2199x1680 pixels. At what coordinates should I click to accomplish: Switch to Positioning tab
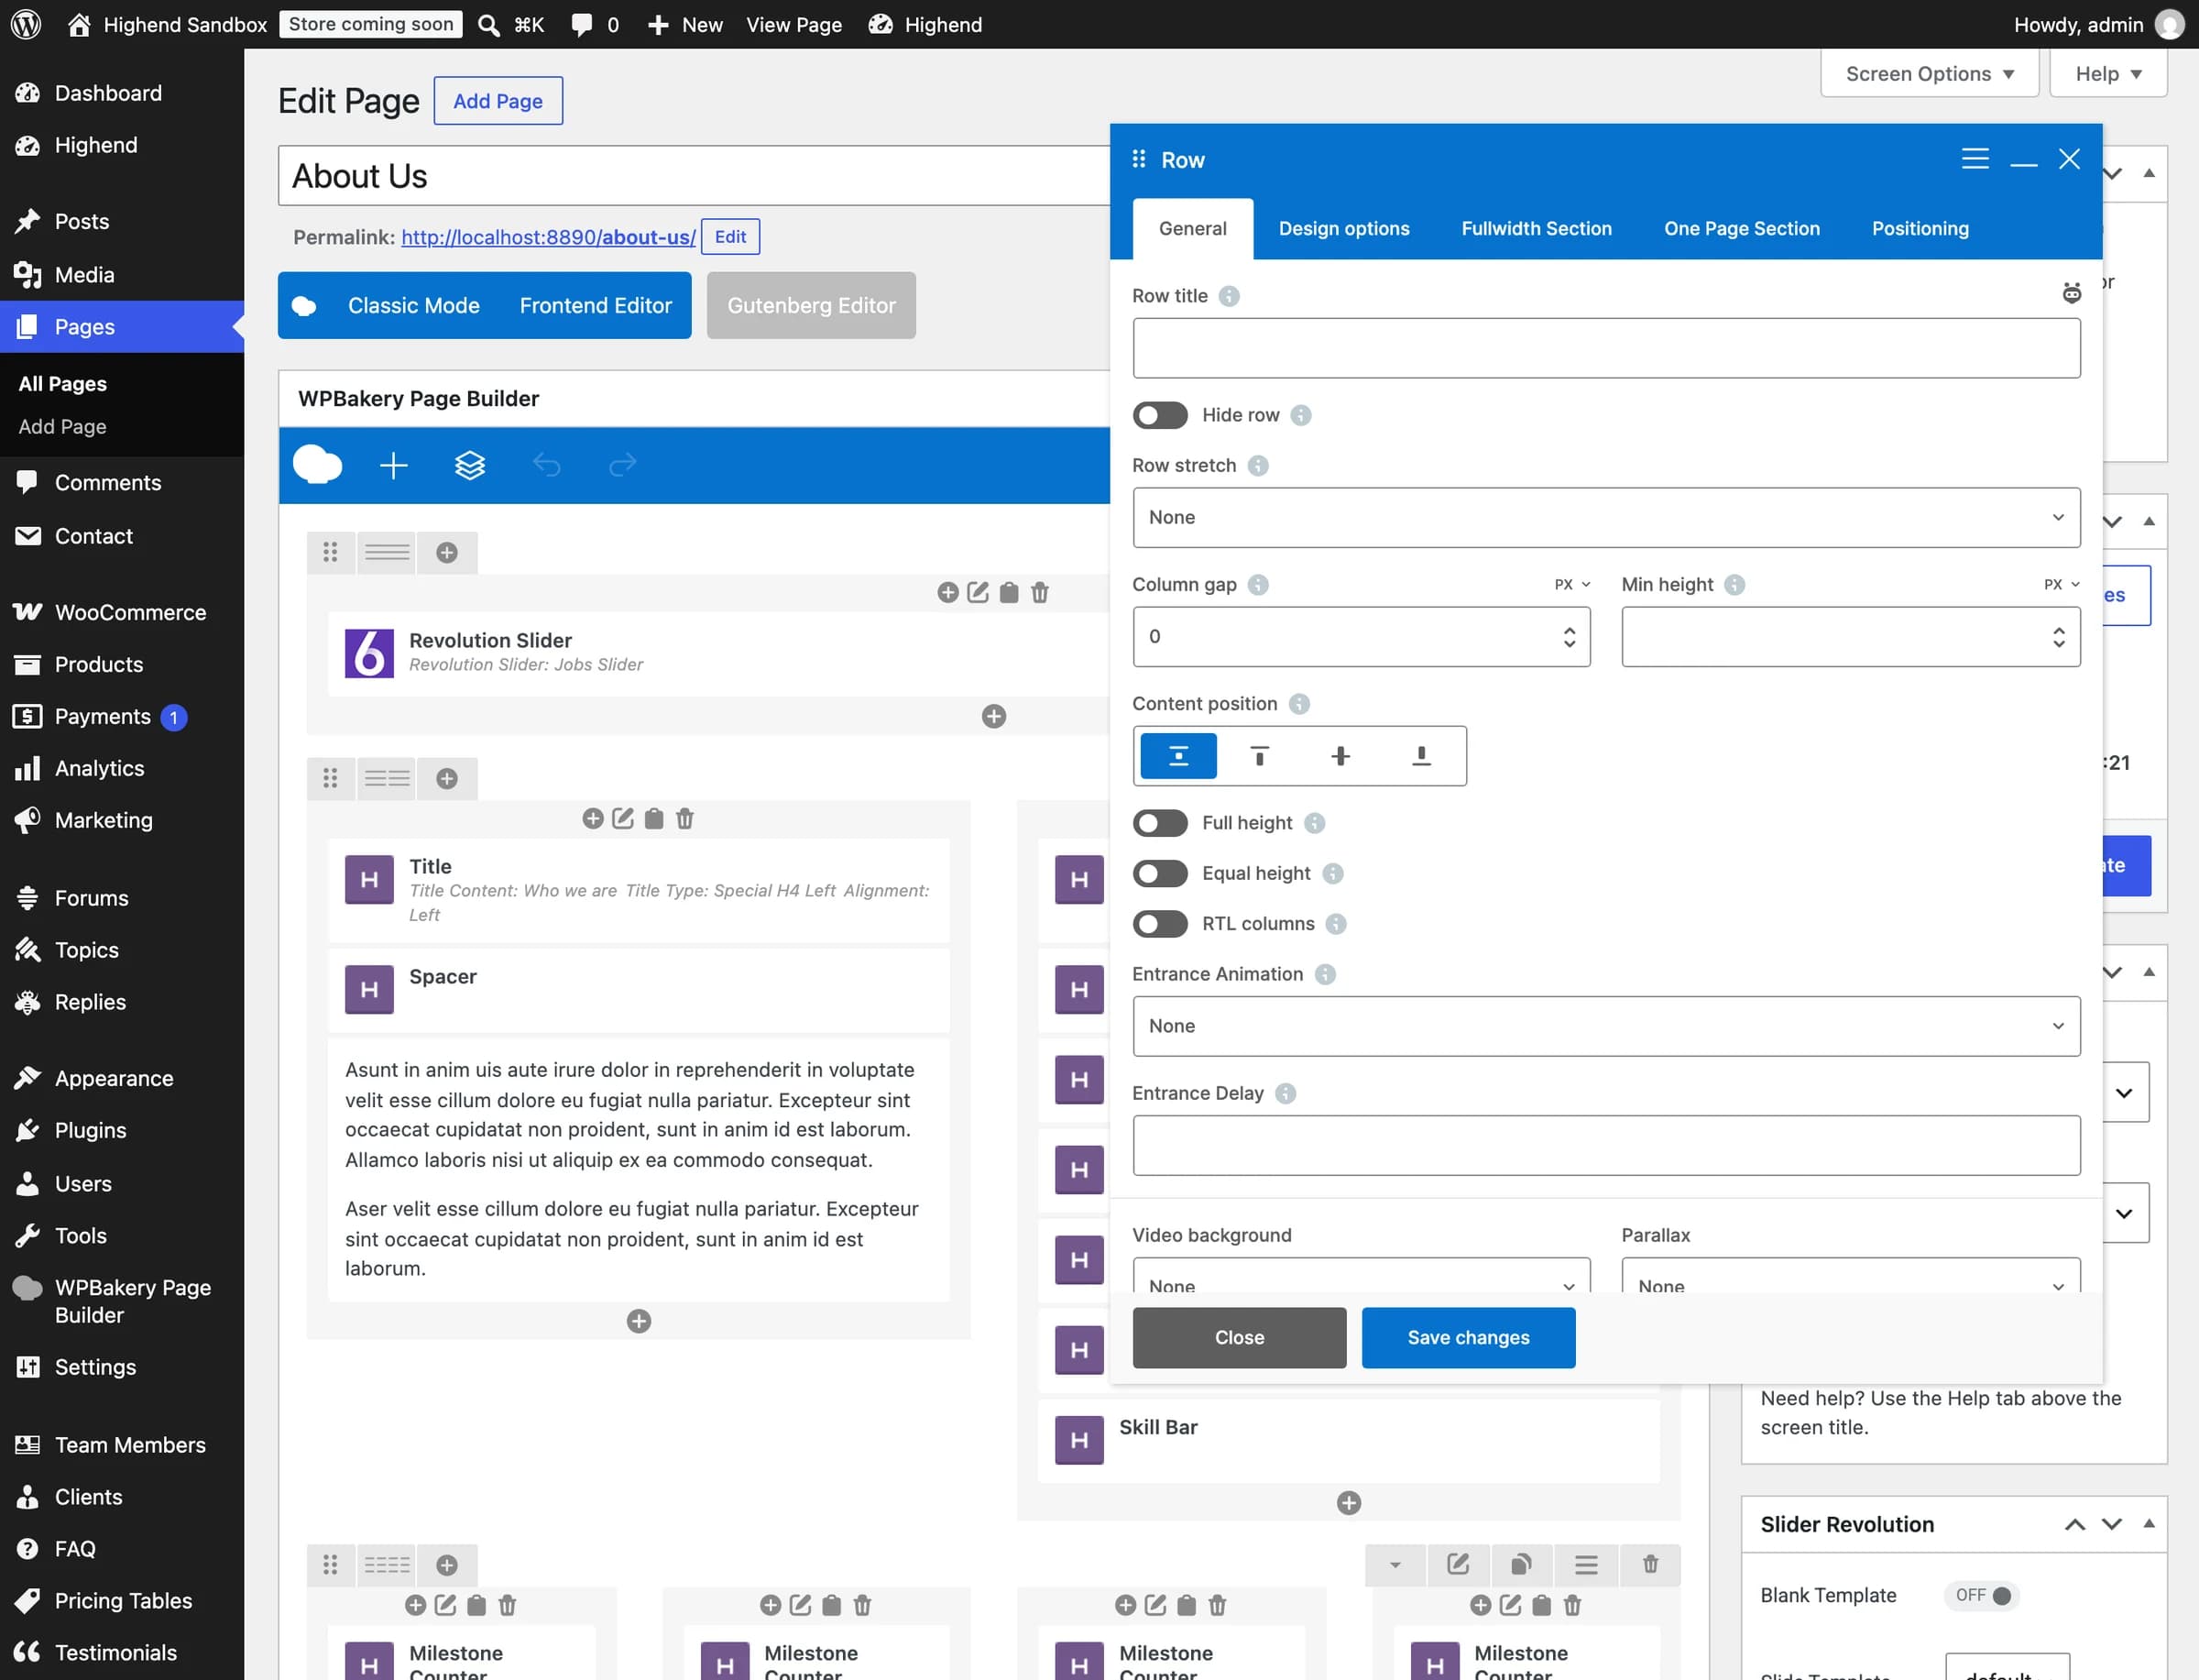coord(1920,229)
